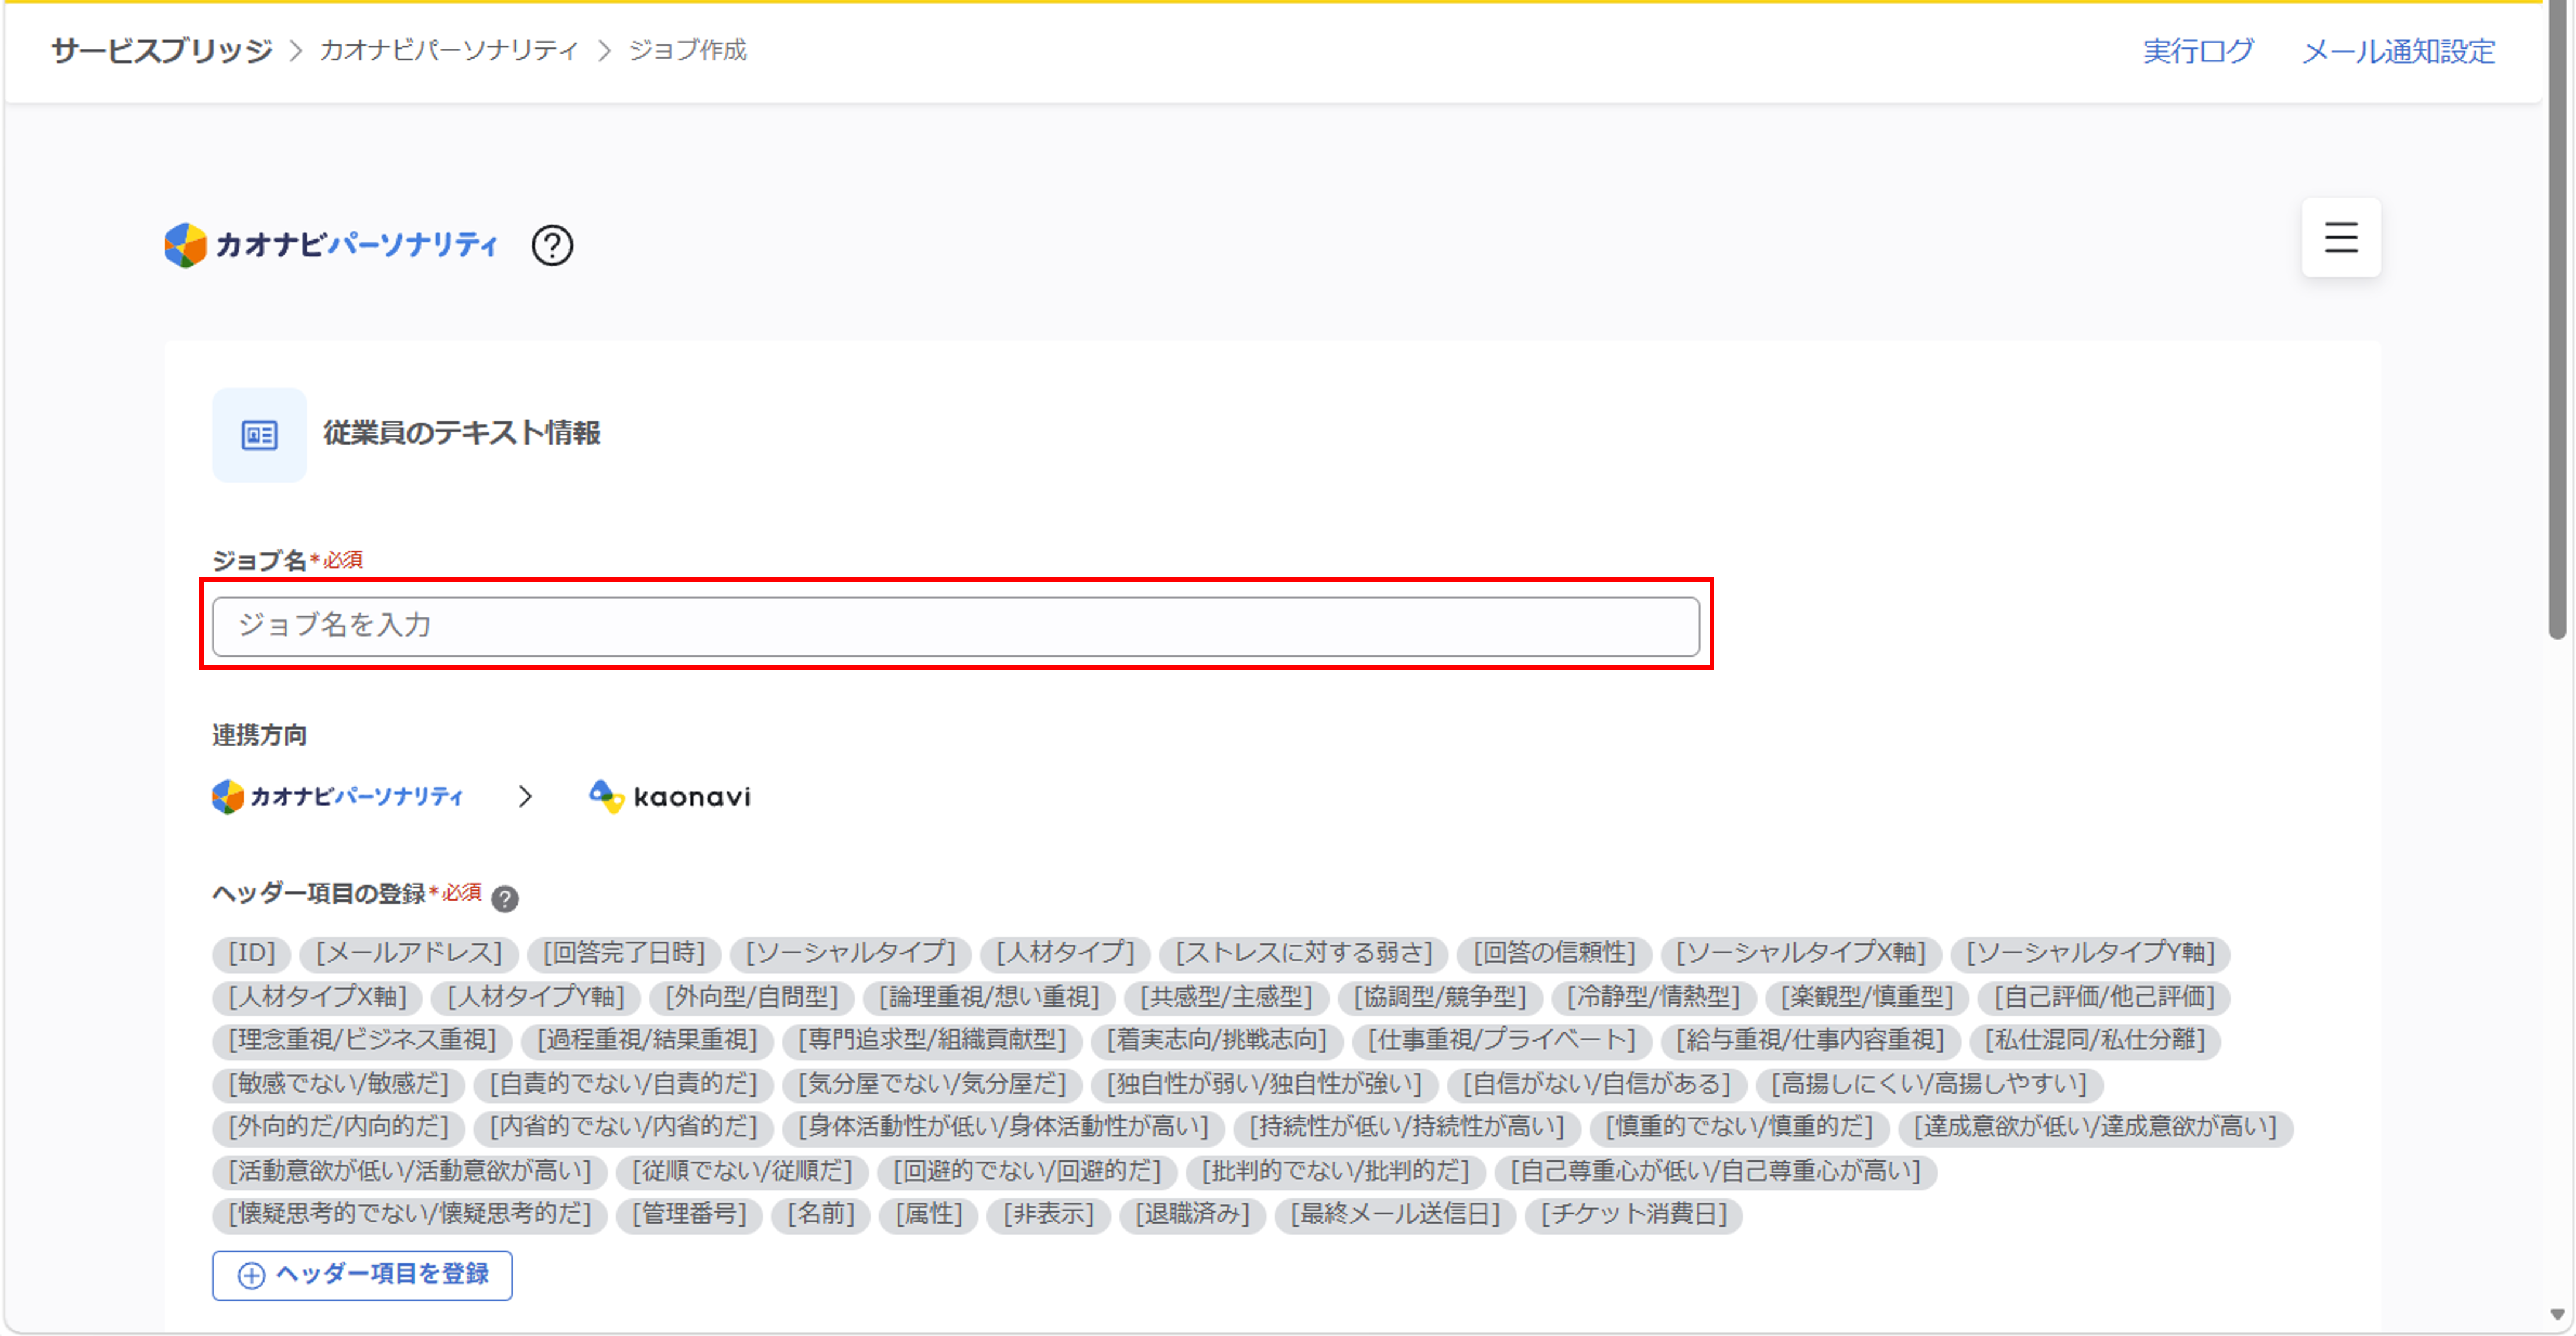Select the [ソーシャルタイプX軸] tag
The image size is (2576, 1336).
tap(1801, 953)
